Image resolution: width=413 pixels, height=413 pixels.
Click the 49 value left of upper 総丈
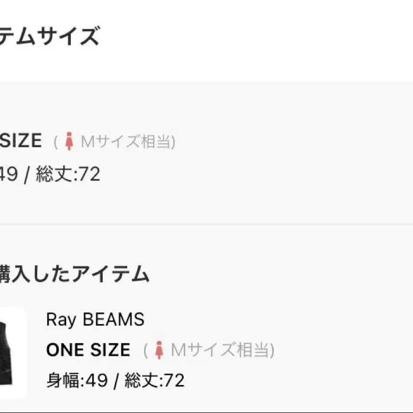[8, 174]
